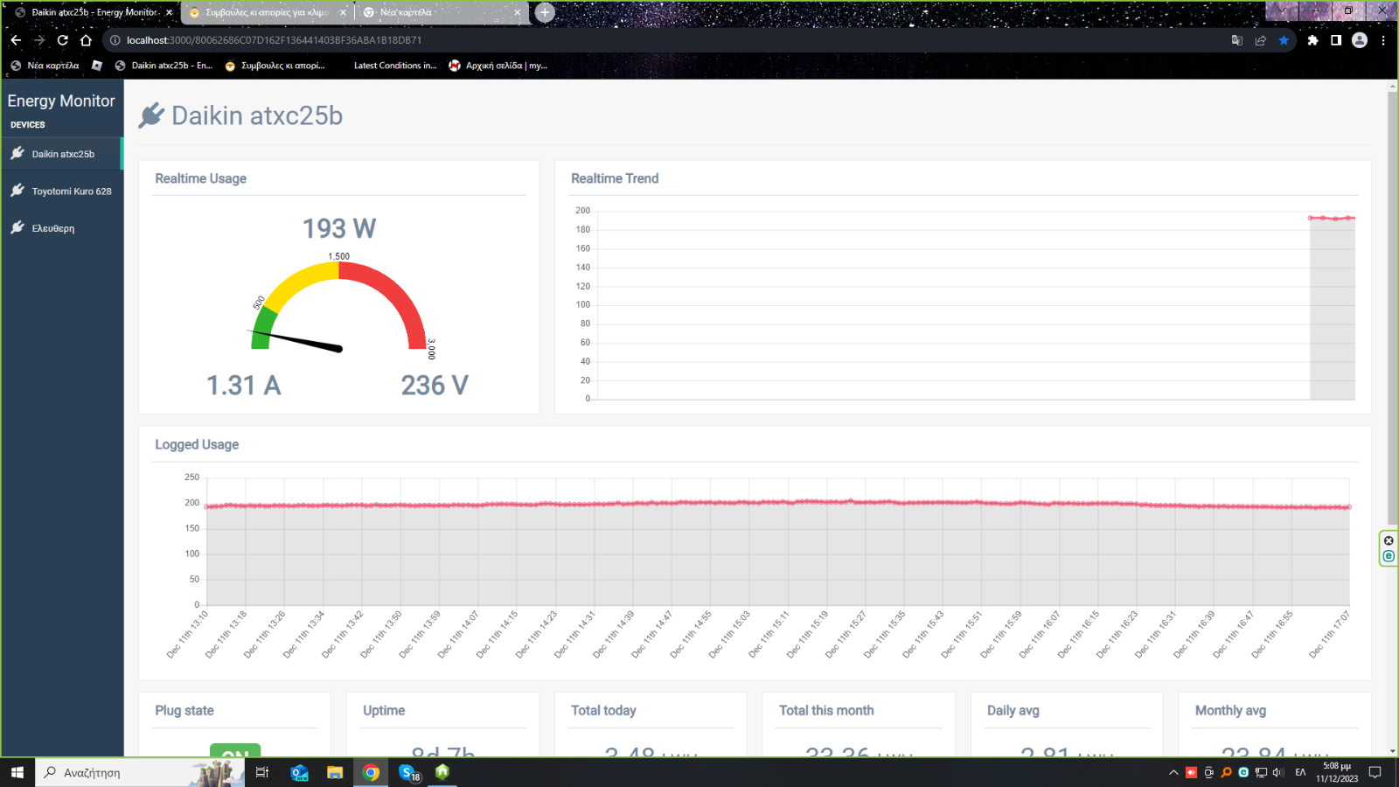Viewport: 1399px width, 787px height.
Task: Open Skype from taskbar
Action: coord(408,772)
